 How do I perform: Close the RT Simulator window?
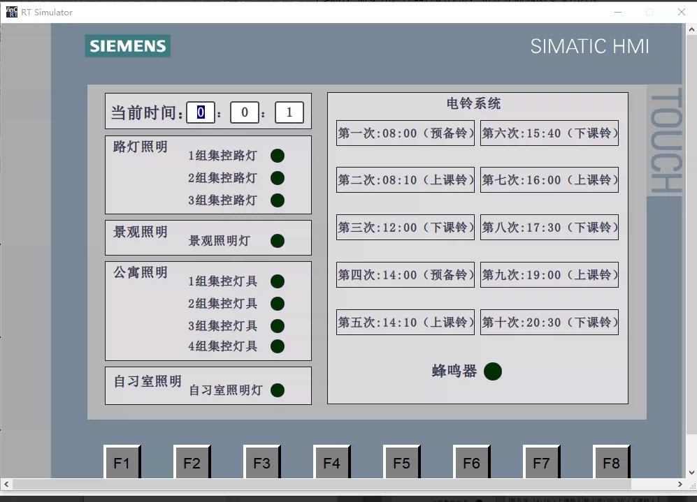[x=682, y=12]
